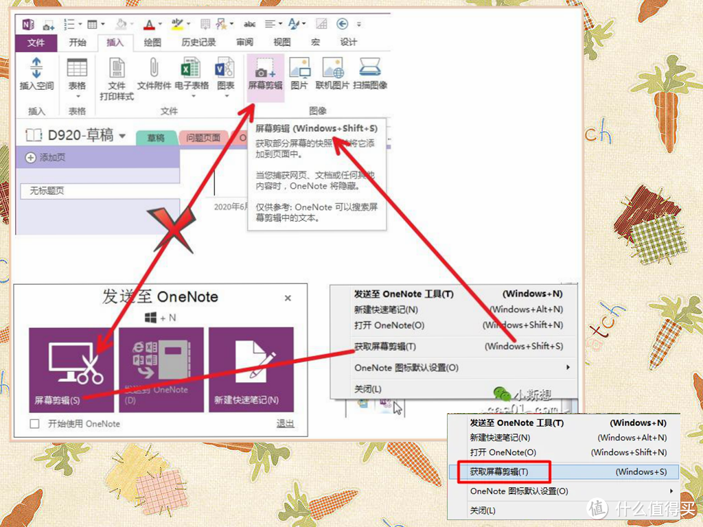Click the plus circle icon beside 添加页
Screen dimensions: 703x527
pyautogui.click(x=30, y=158)
